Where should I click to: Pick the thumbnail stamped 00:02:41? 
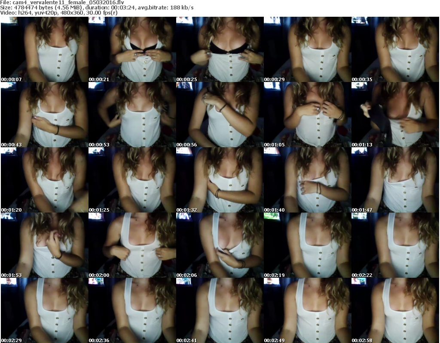[x=220, y=310]
